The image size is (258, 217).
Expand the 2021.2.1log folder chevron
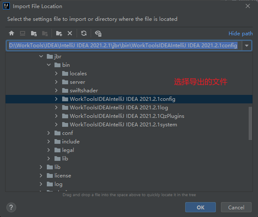pos(56,108)
